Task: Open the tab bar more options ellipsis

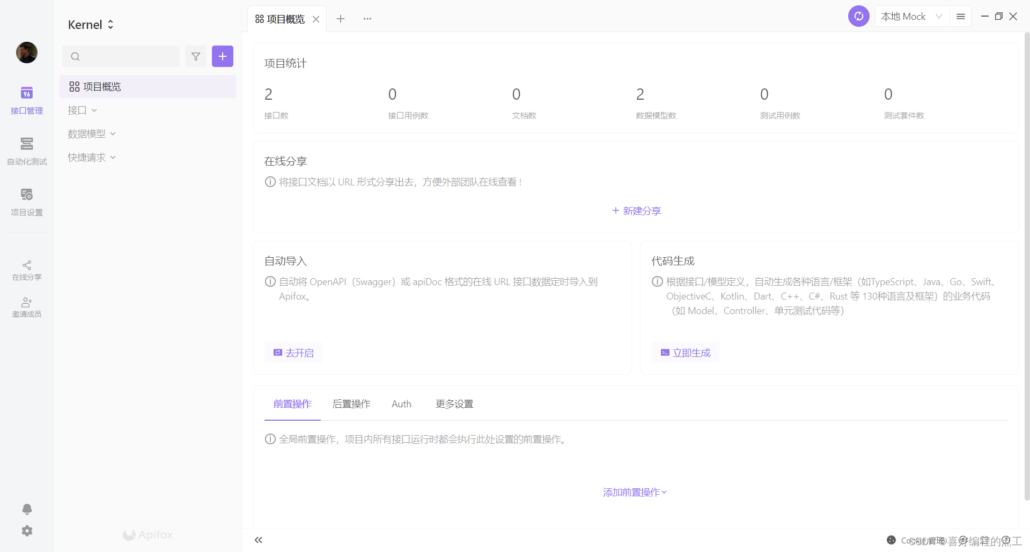Action: pos(367,19)
